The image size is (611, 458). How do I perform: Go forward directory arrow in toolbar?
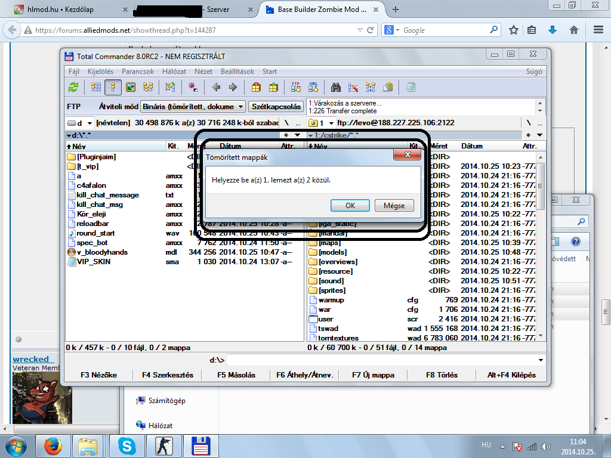point(233,87)
